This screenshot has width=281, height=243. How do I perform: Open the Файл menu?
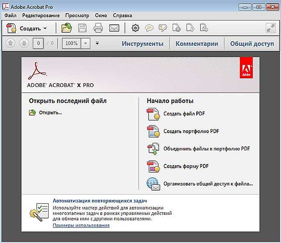(x=10, y=15)
